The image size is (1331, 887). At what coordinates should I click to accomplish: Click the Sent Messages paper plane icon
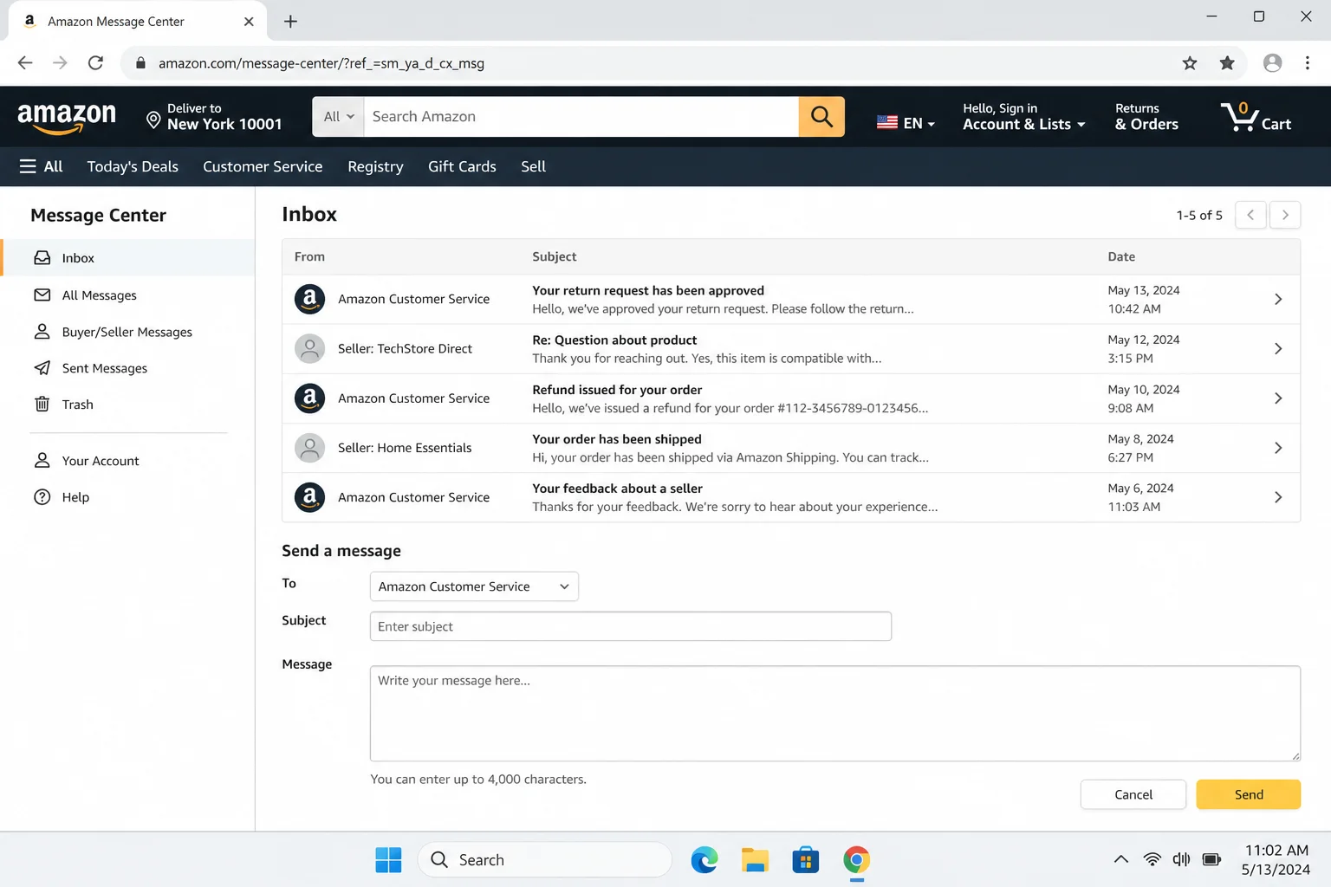click(x=42, y=368)
